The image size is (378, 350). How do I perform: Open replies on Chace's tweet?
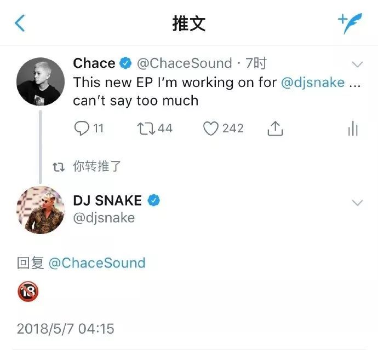(89, 128)
